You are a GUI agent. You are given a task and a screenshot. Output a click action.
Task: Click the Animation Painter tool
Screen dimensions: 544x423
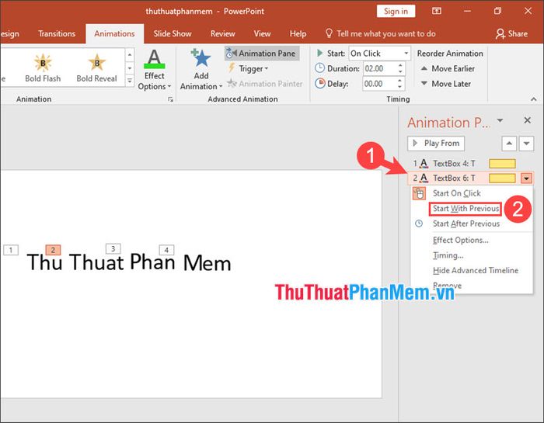coord(265,84)
